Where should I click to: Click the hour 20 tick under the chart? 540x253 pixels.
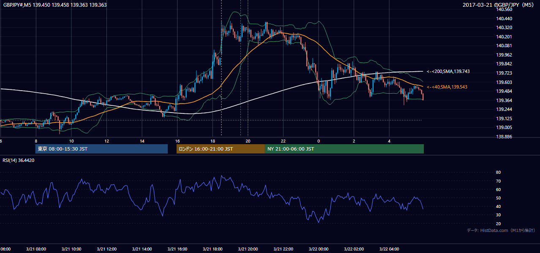(x=248, y=141)
